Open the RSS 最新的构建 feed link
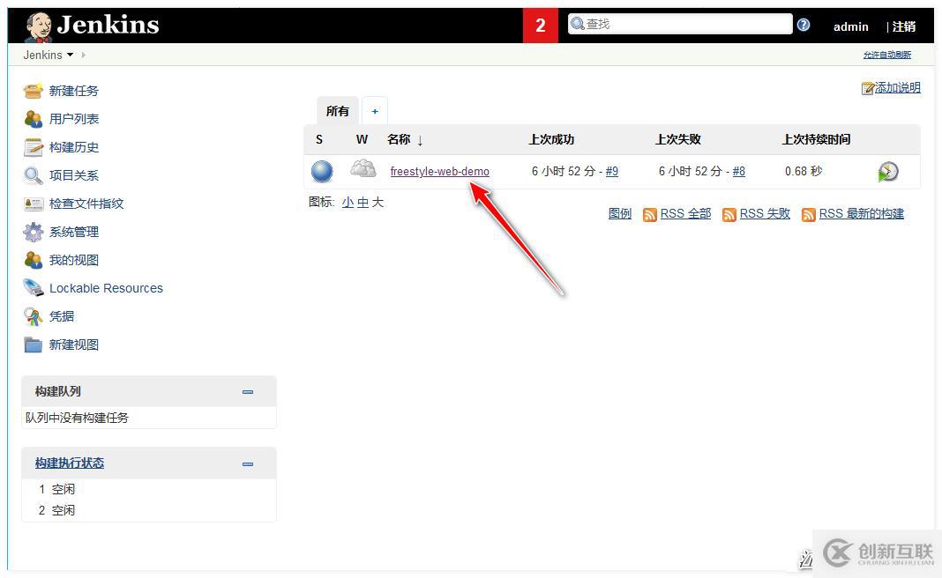Screen dimensions: 942x578 (862, 214)
